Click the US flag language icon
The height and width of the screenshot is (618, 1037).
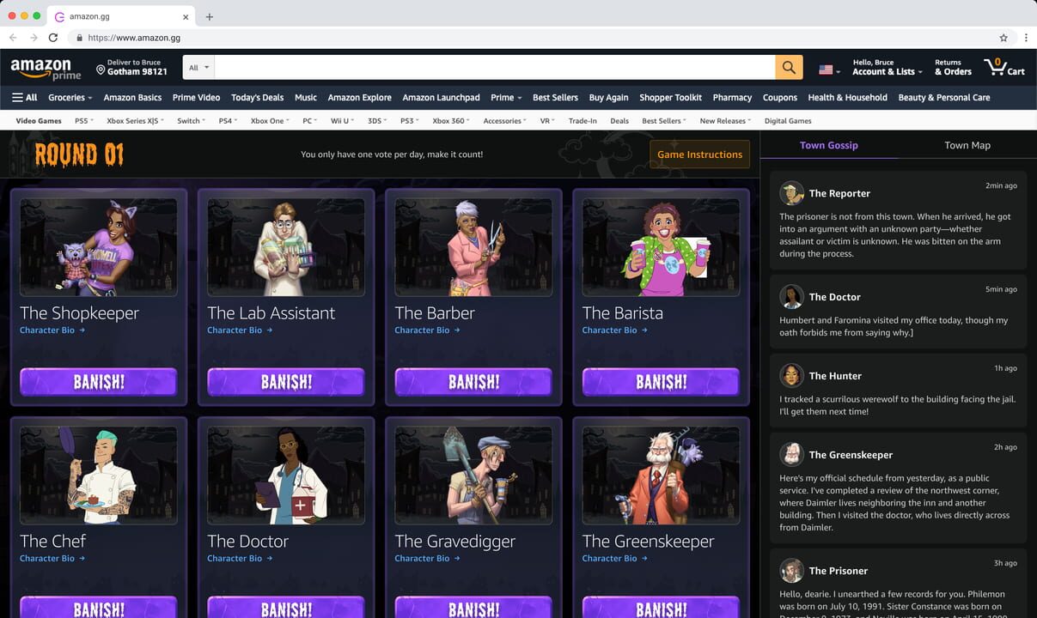(825, 67)
